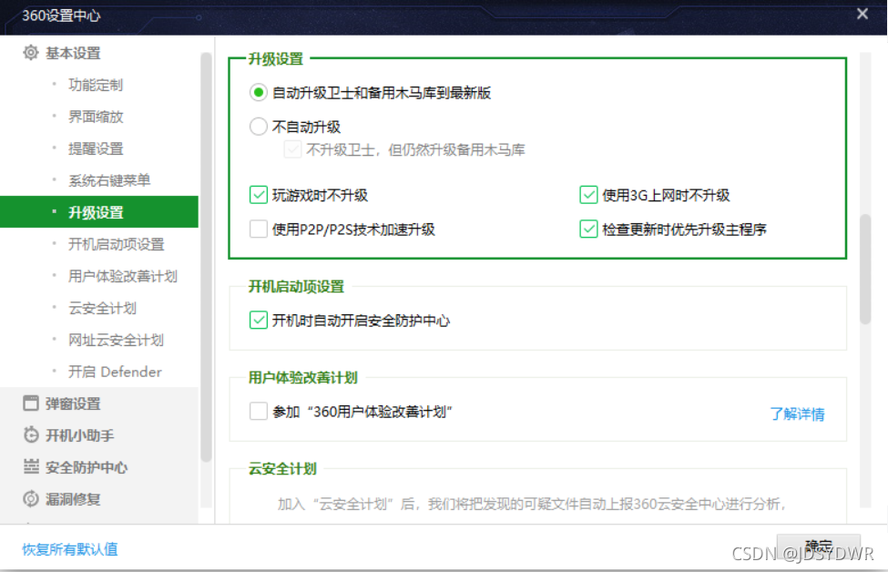Image resolution: width=888 pixels, height=572 pixels.
Task: Toggle 开机时自动开启安全防护中心 checkbox
Action: [259, 320]
